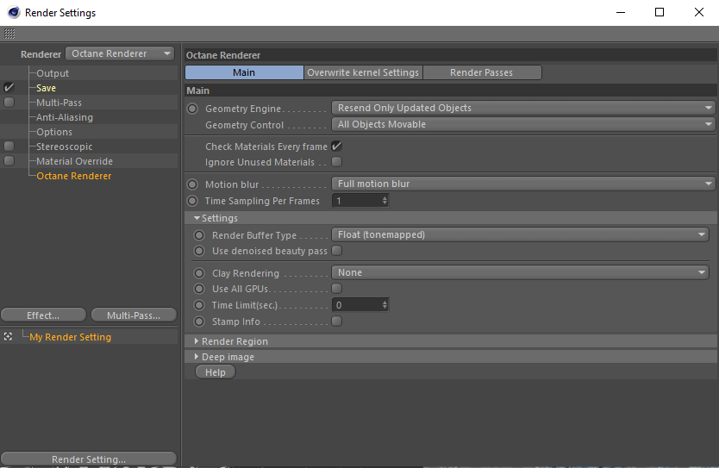Click Use denoised beauty pass animation dot

[199, 251]
